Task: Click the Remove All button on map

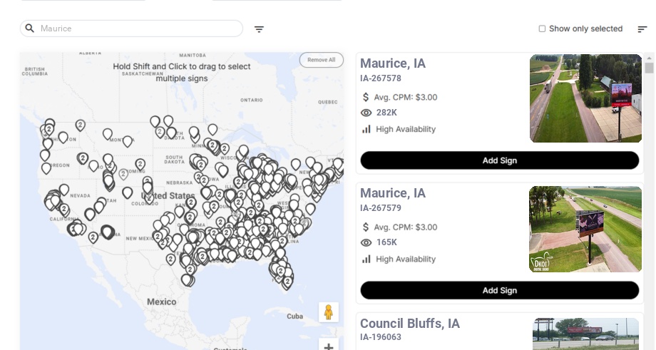Action: tap(321, 60)
